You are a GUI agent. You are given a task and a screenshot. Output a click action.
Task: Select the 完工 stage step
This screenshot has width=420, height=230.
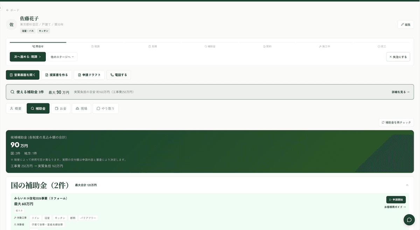coord(381,46)
